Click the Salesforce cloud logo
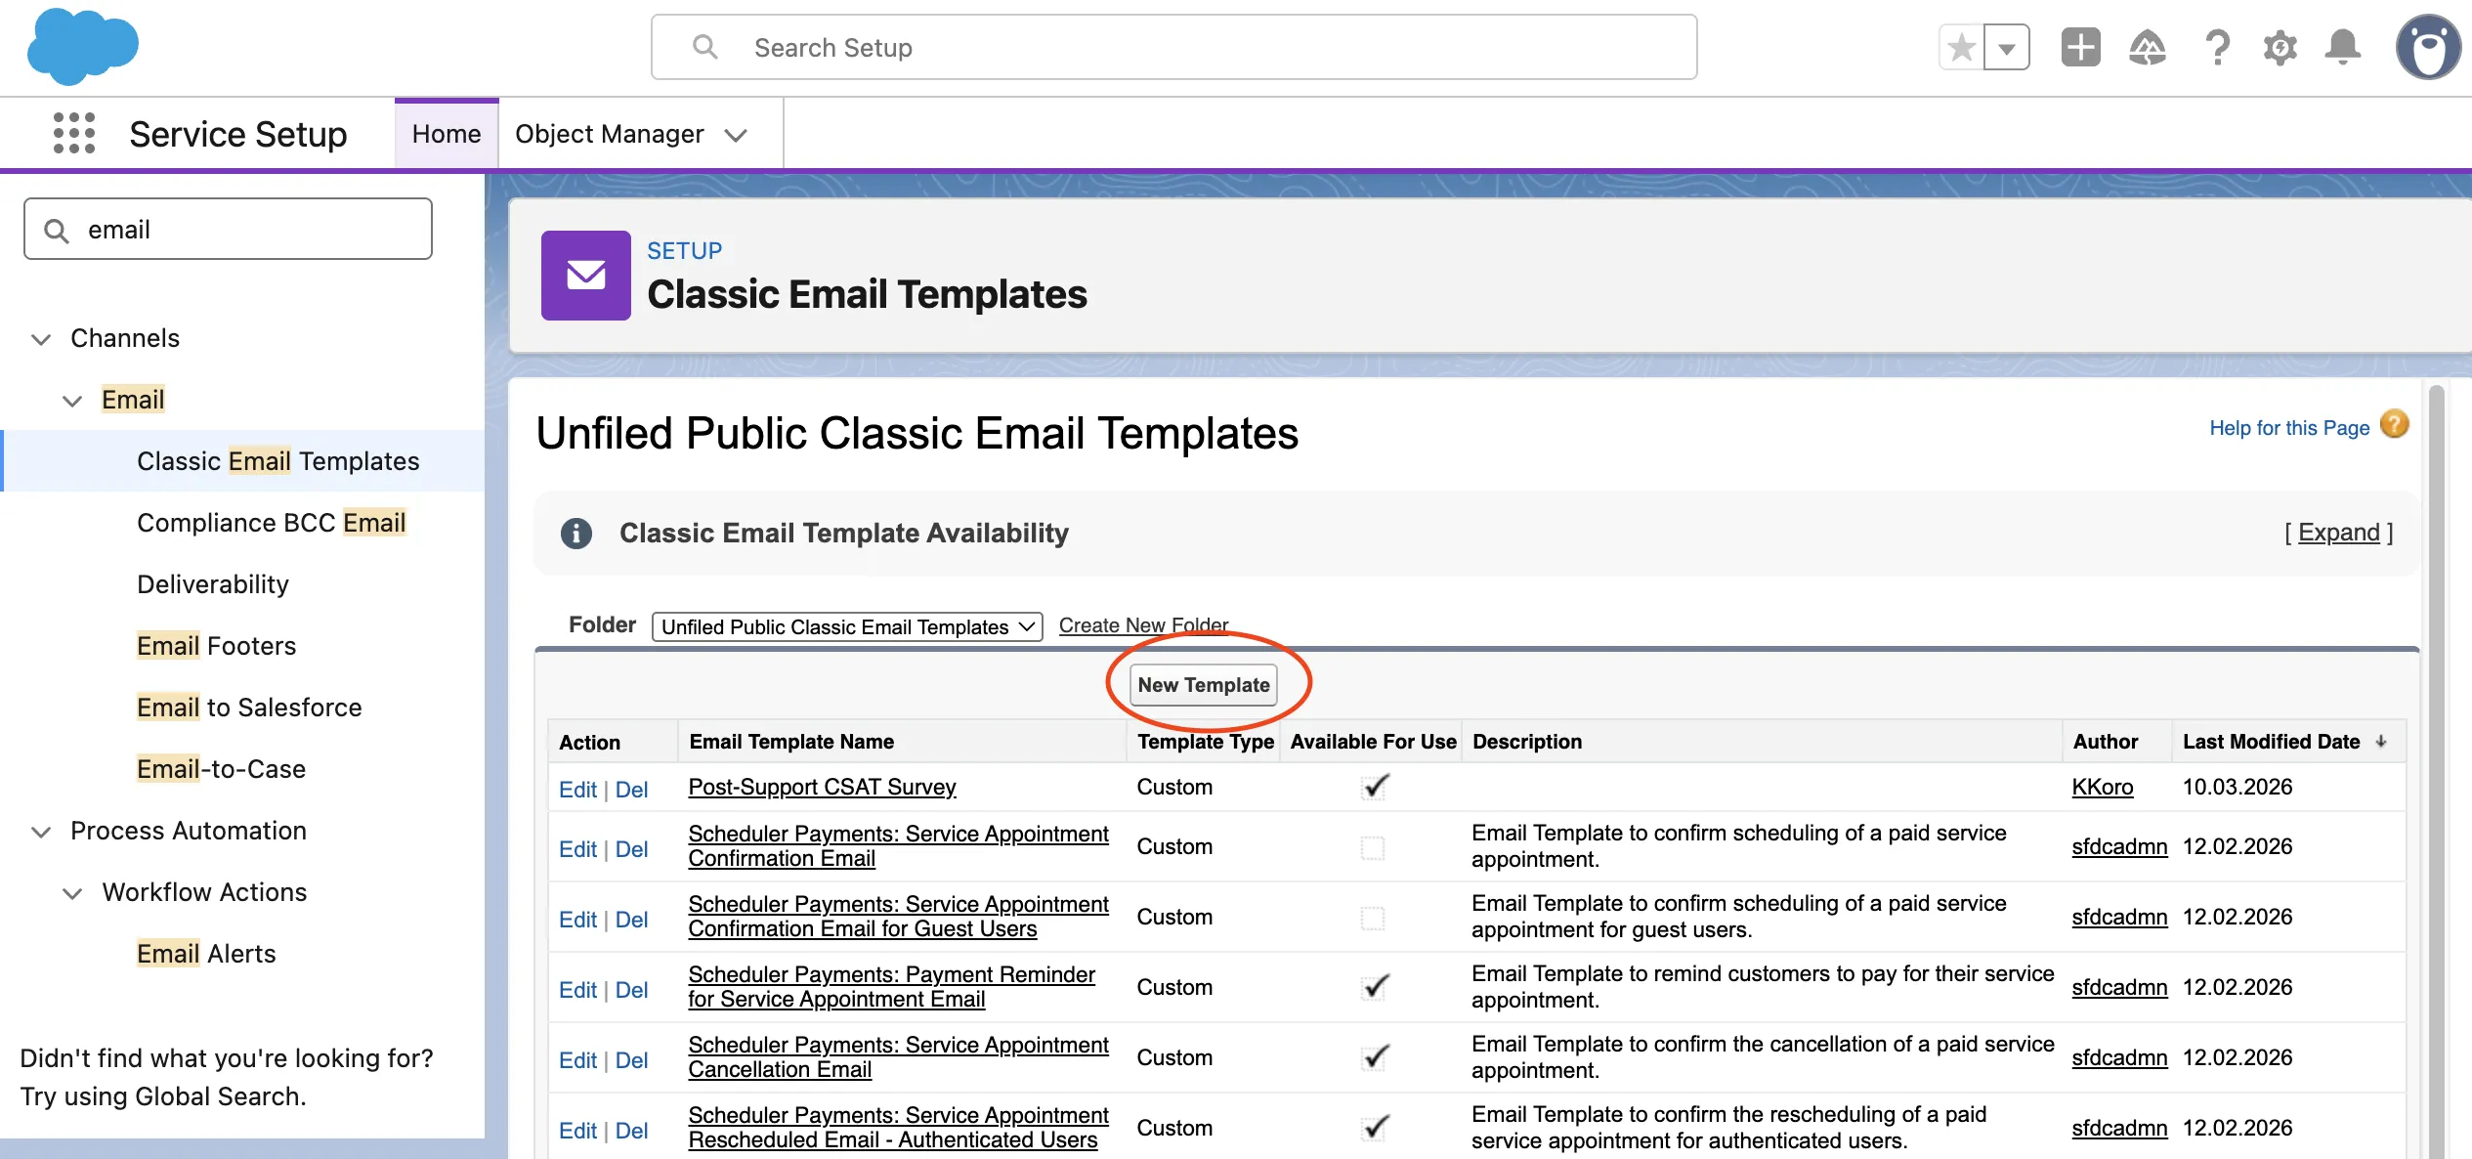The image size is (2472, 1159). 83,46
